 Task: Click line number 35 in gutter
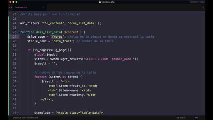point(14,72)
